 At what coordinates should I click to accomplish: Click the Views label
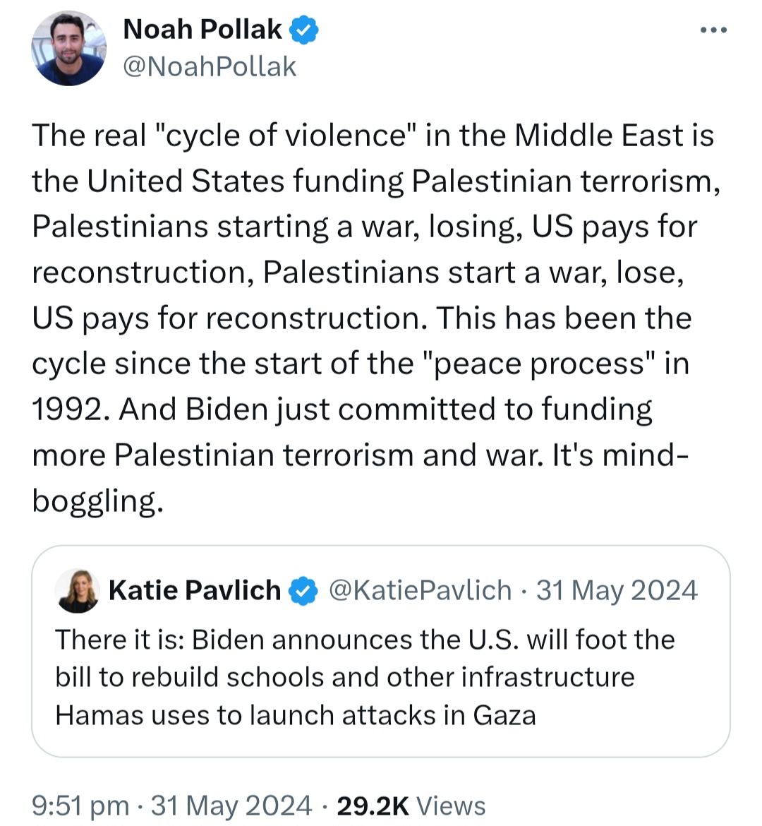click(451, 806)
